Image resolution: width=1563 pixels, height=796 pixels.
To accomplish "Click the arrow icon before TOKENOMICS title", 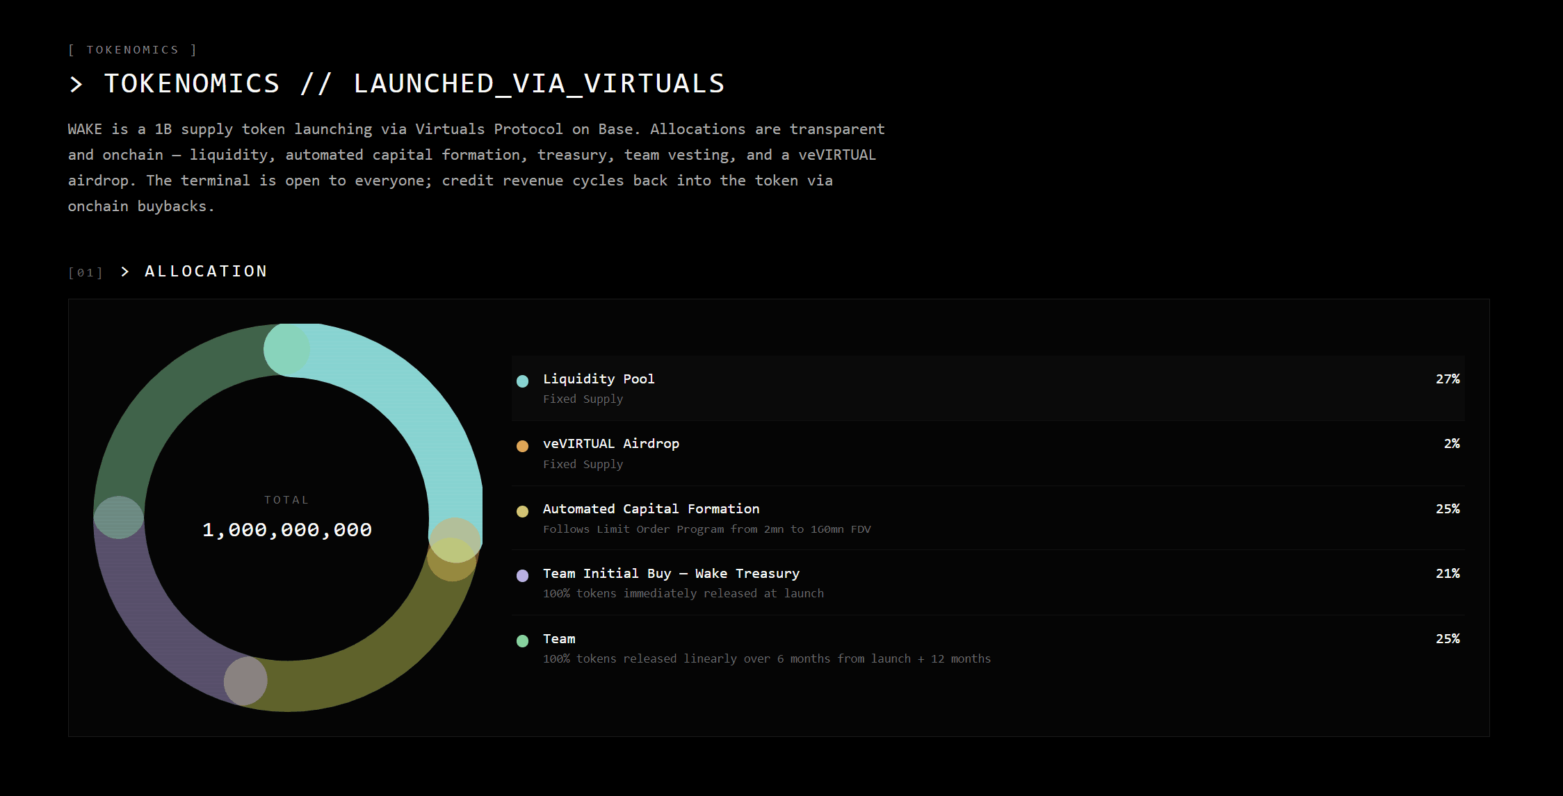I will pos(76,85).
